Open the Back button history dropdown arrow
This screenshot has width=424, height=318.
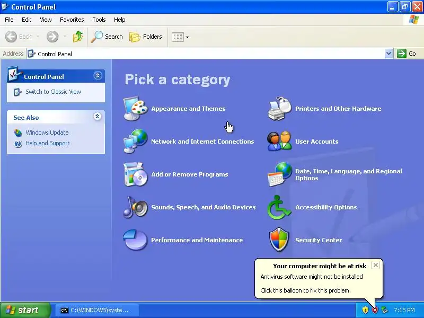coord(38,37)
